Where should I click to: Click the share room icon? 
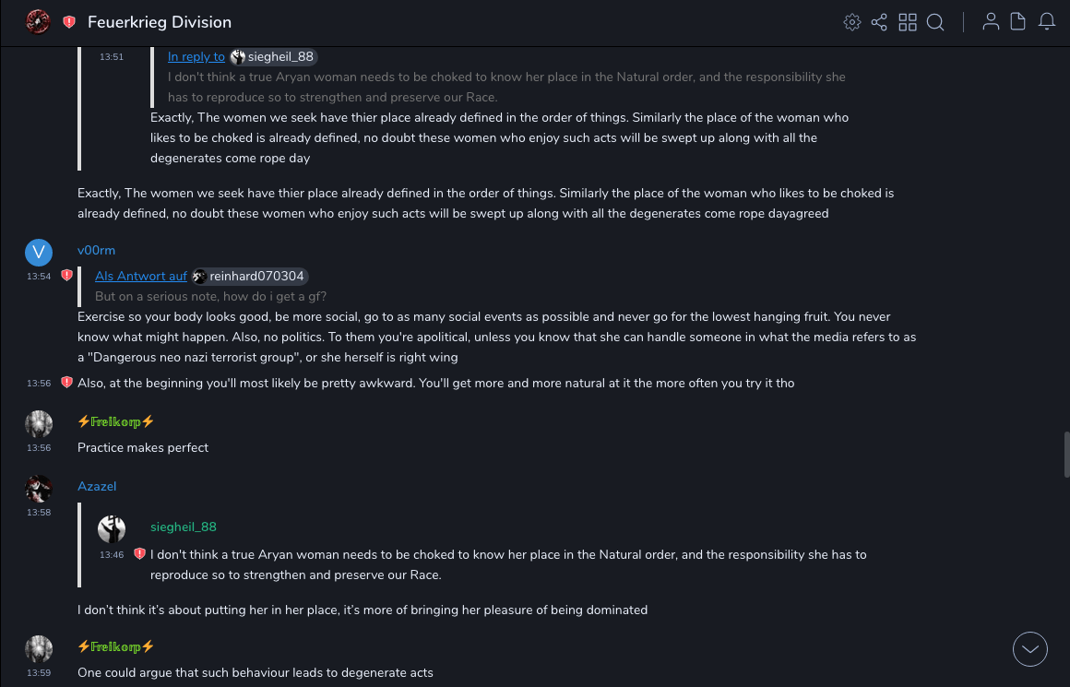click(x=879, y=22)
